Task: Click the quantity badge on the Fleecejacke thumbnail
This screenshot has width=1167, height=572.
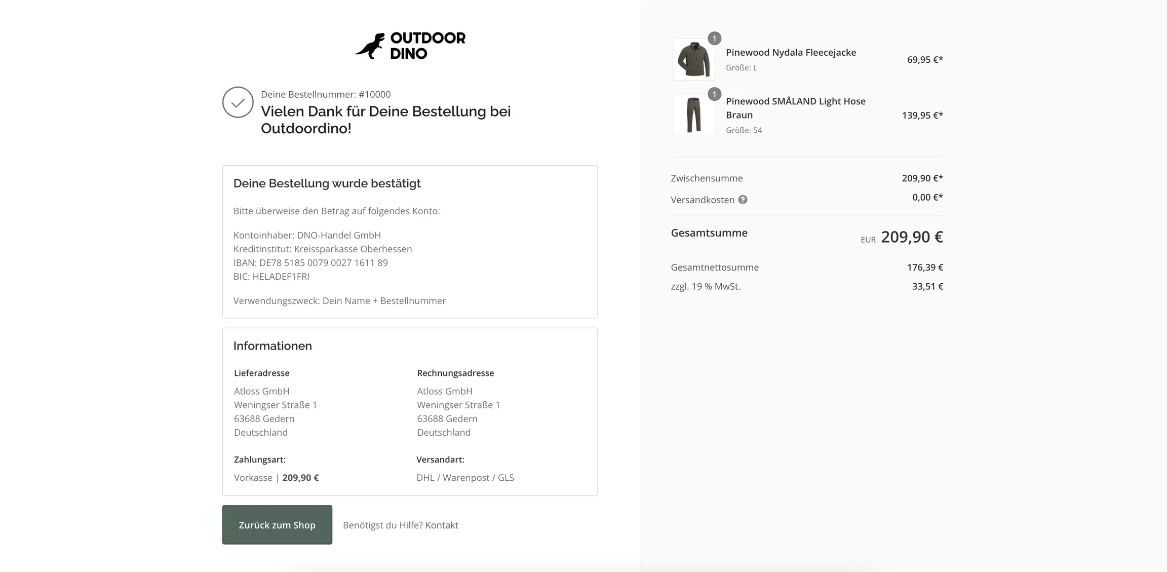Action: click(x=714, y=39)
